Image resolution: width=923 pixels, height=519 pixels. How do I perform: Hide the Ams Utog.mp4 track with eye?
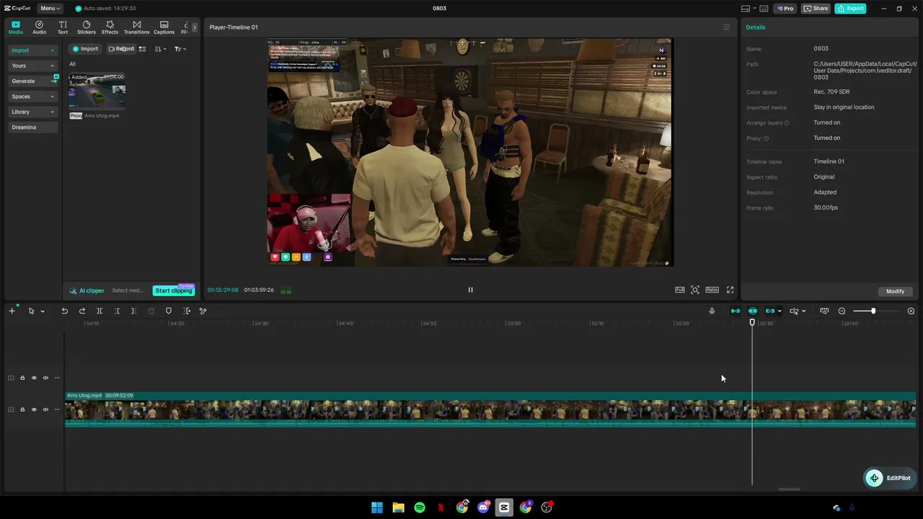[x=34, y=409]
